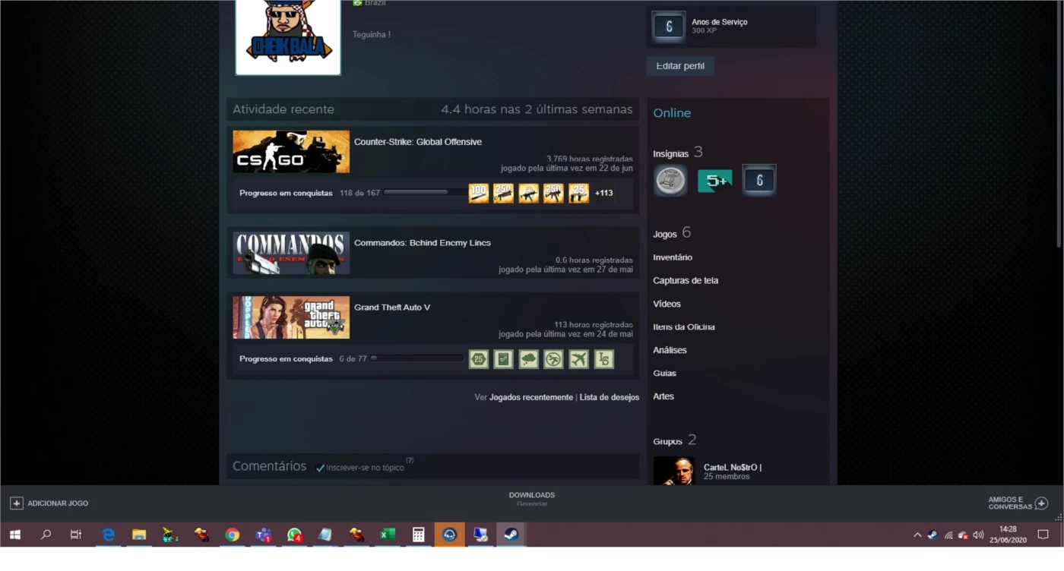The height and width of the screenshot is (571, 1064).
Task: Open Windows notification center icon
Action: point(1043,535)
